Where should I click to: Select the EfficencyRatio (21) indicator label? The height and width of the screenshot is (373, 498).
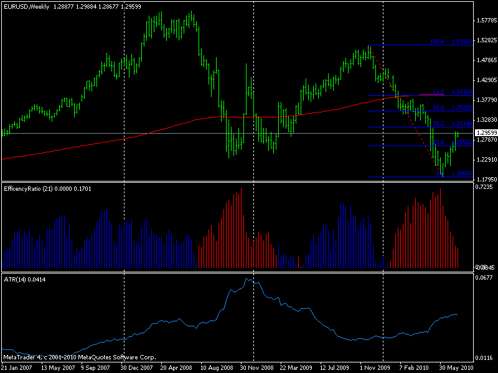point(47,188)
